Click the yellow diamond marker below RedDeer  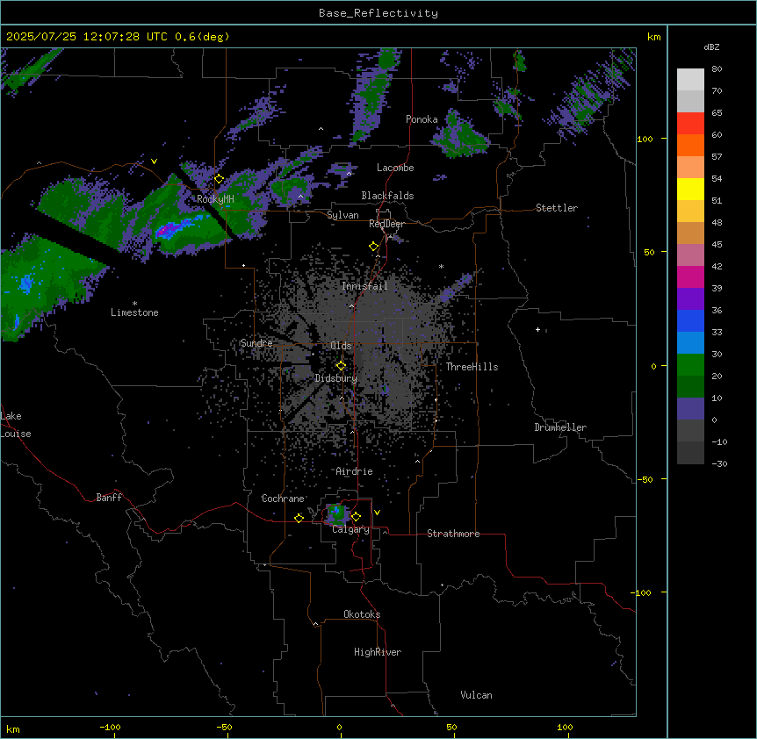coord(373,247)
